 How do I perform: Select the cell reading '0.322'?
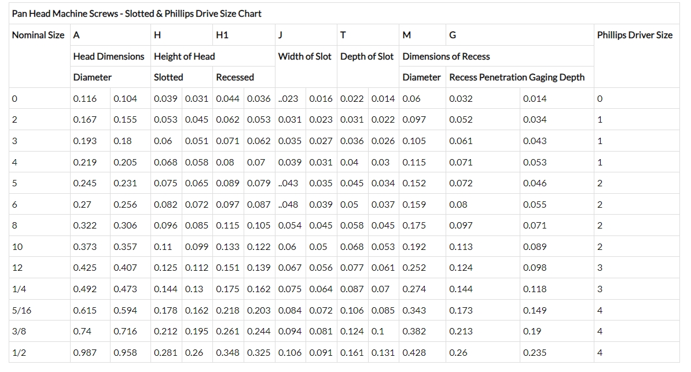tap(84, 225)
